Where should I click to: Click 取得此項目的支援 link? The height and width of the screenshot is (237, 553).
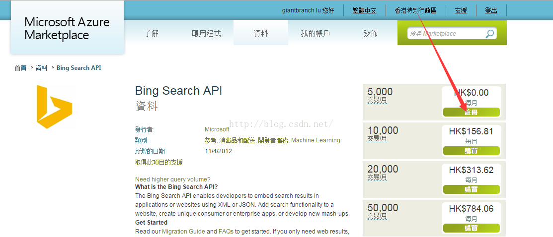(158, 162)
